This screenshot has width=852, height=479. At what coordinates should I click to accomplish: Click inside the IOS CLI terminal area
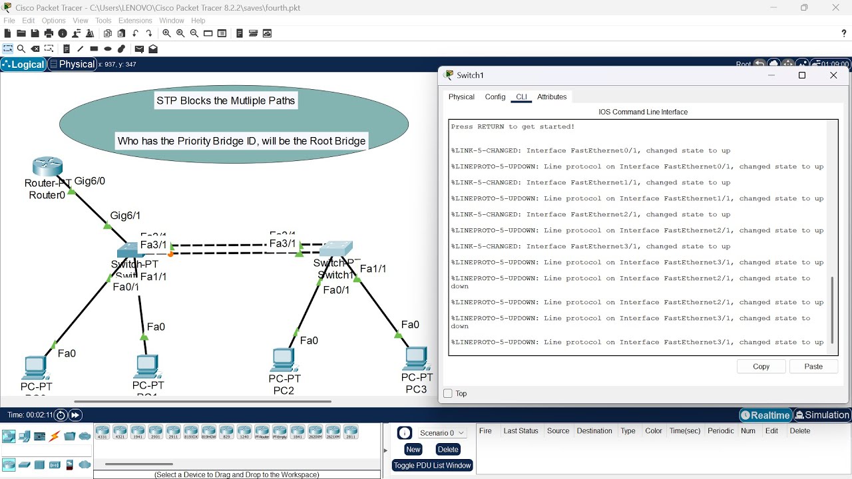pyautogui.click(x=639, y=238)
